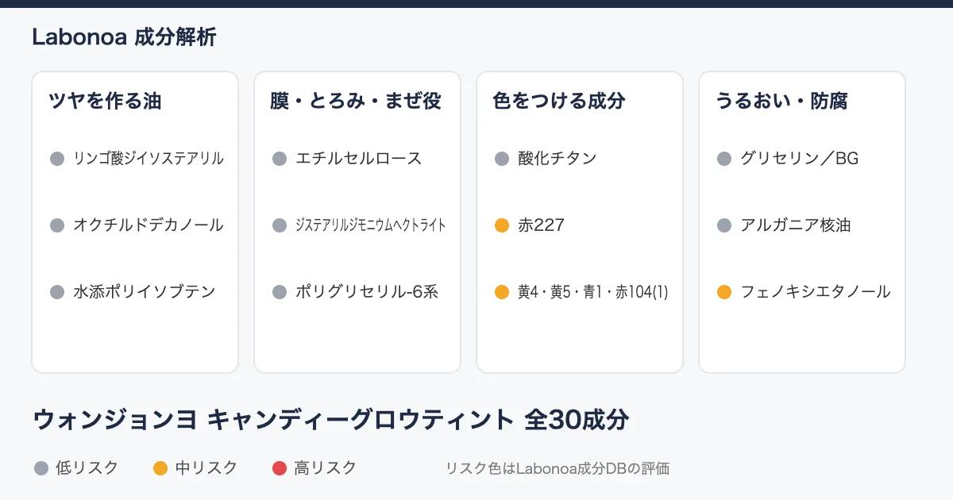Image resolution: width=953 pixels, height=500 pixels.
Task: Select the red 高リスク legend swatch
Action: point(279,468)
